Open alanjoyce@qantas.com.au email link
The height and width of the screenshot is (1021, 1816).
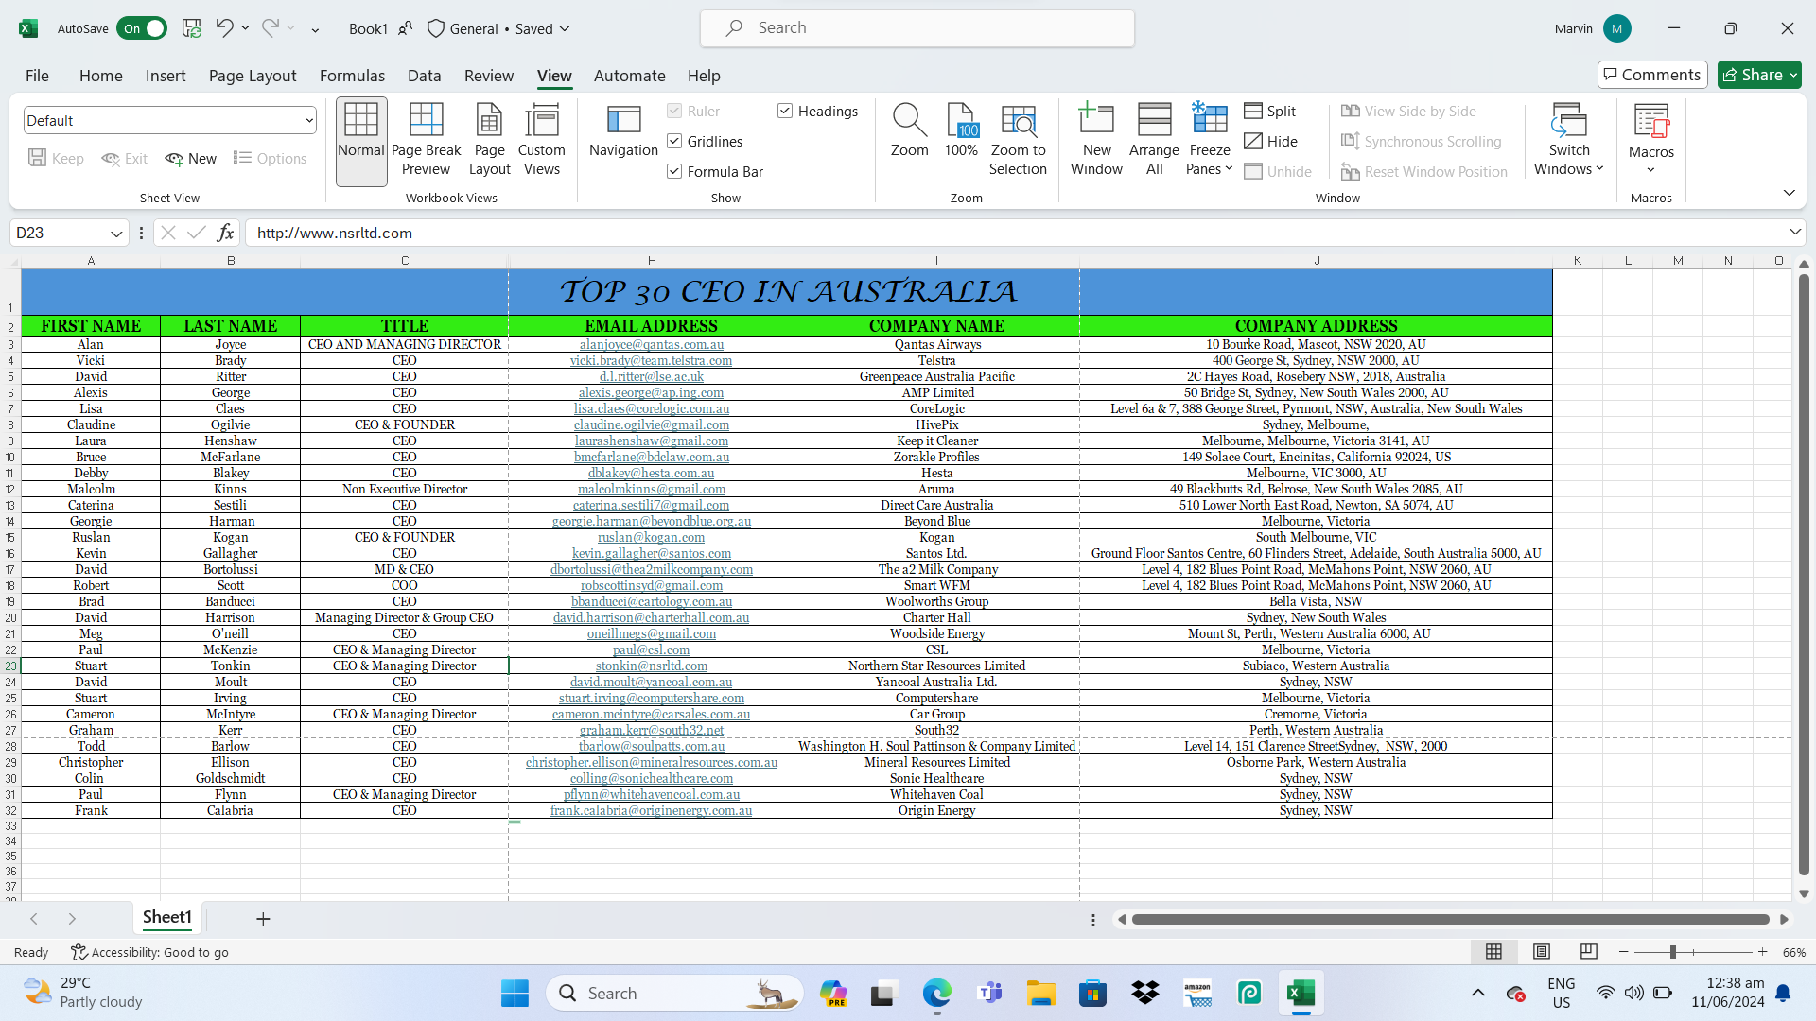tap(652, 345)
